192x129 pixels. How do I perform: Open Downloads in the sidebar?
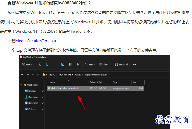[33, 97]
